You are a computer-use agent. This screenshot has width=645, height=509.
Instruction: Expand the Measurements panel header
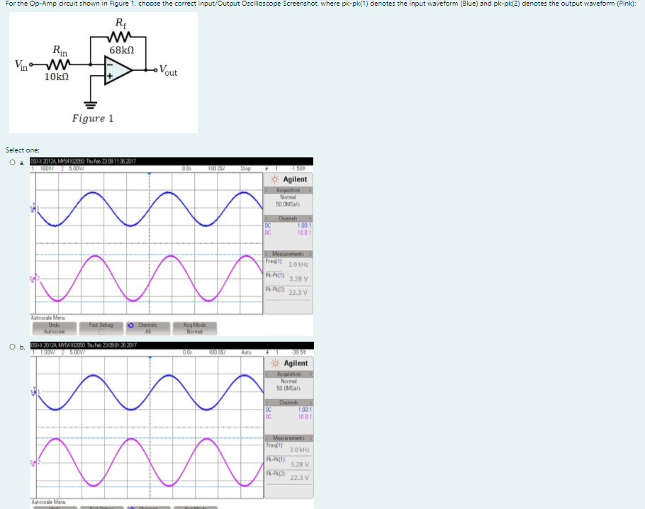(x=287, y=253)
